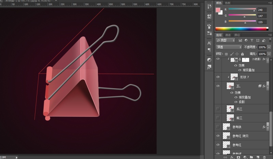Lock image pixels brush icon

[x=232, y=54]
